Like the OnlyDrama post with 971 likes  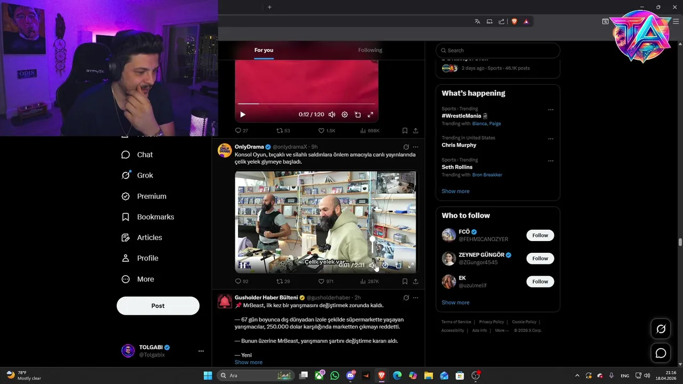pyautogui.click(x=326, y=282)
